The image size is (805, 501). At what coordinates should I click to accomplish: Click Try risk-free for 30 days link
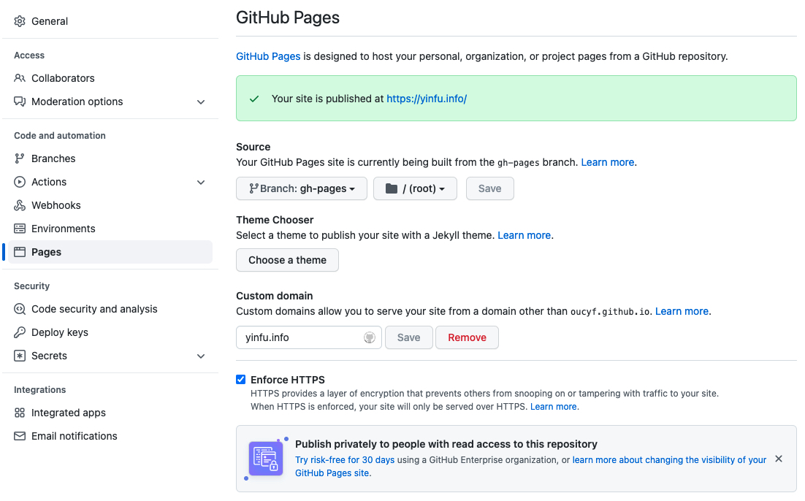[x=345, y=460]
